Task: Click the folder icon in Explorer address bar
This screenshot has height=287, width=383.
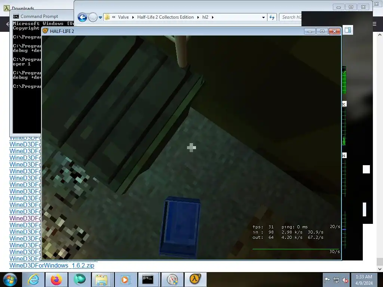Action: tap(107, 17)
